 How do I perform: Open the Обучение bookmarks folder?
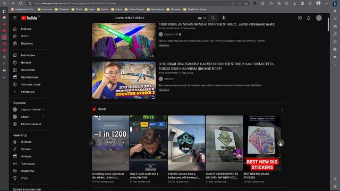coord(173,10)
